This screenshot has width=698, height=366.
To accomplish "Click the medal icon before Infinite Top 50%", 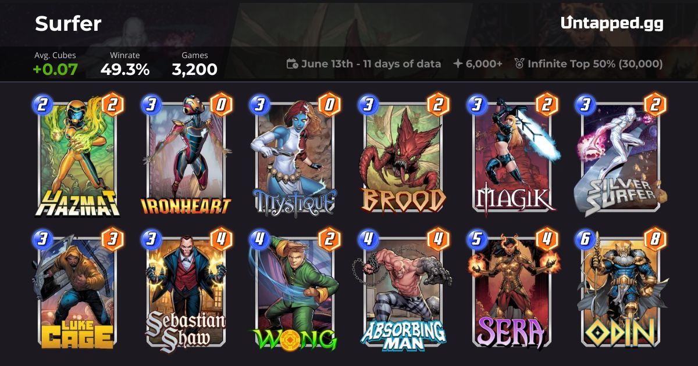I will point(519,64).
